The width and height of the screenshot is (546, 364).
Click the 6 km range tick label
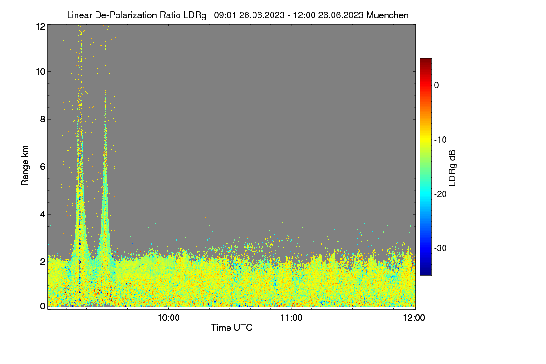coord(43,167)
